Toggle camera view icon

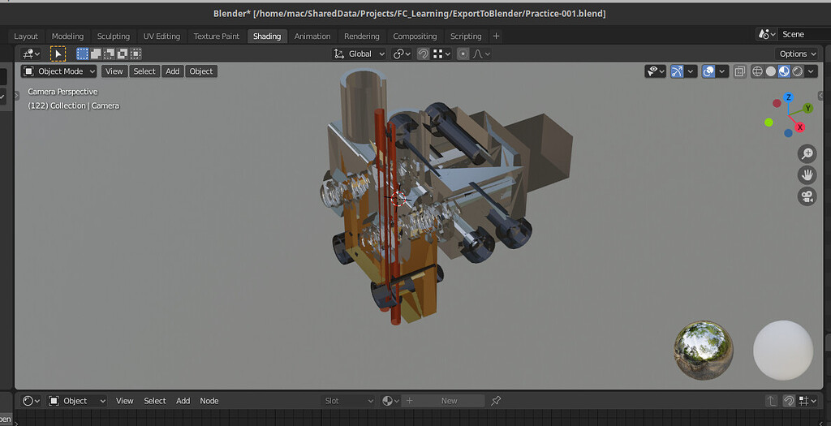tap(807, 196)
